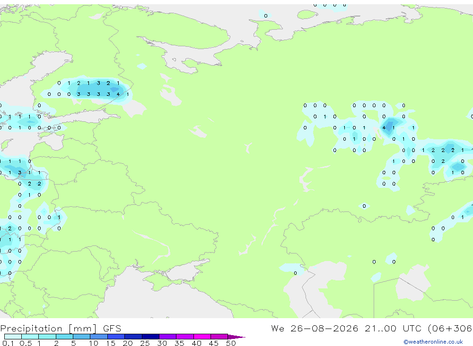Click the dark blue cell labeled 4 in Siberia

click(384, 127)
